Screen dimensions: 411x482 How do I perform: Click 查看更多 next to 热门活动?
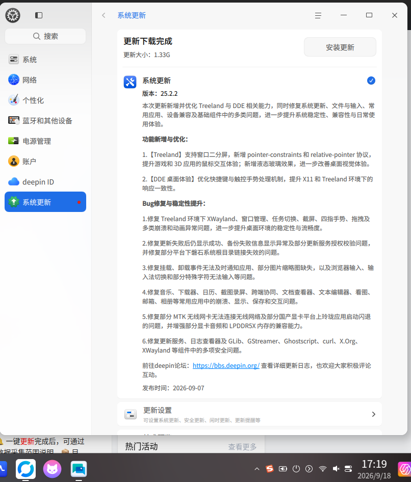pos(242,447)
